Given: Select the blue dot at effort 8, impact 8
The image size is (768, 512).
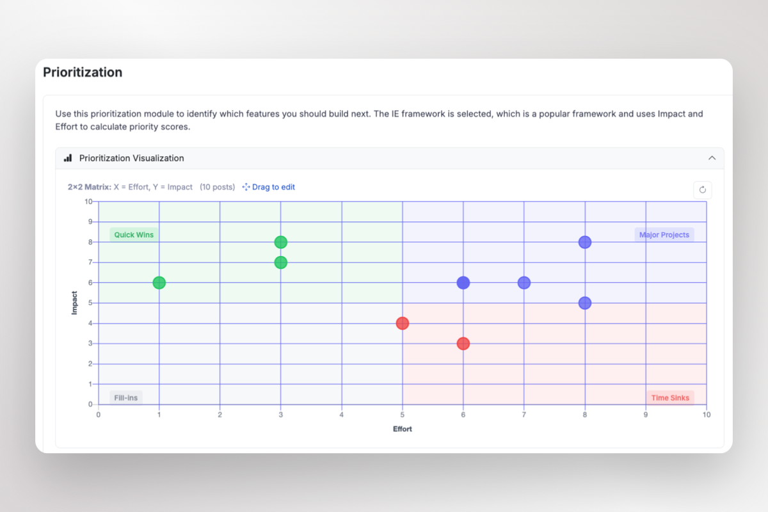Looking at the screenshot, I should point(584,242).
